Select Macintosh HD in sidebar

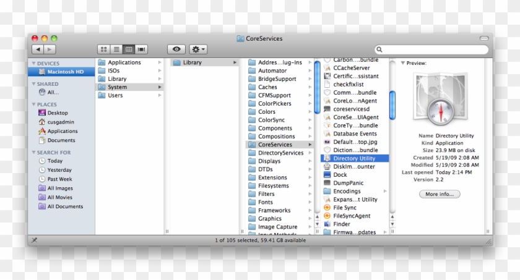pyautogui.click(x=61, y=72)
